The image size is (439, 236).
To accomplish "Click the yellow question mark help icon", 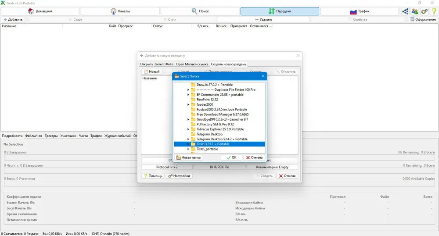I will (434, 11).
